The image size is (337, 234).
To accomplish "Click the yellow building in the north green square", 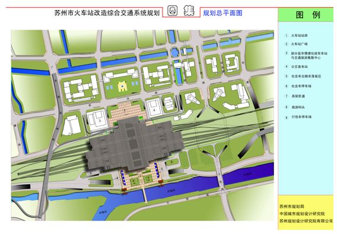I will click(x=122, y=86).
